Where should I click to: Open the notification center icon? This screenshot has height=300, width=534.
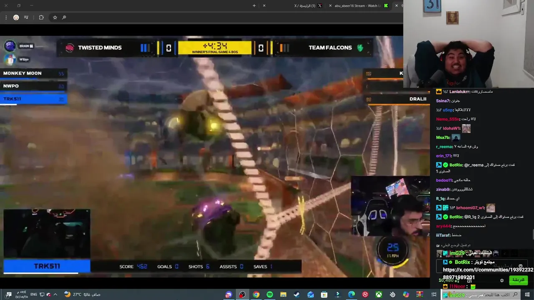(8, 295)
